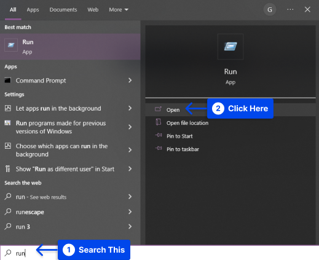The image size is (319, 260).
Task: Click the search icon beside 'run - See web results'
Action: coord(8,197)
